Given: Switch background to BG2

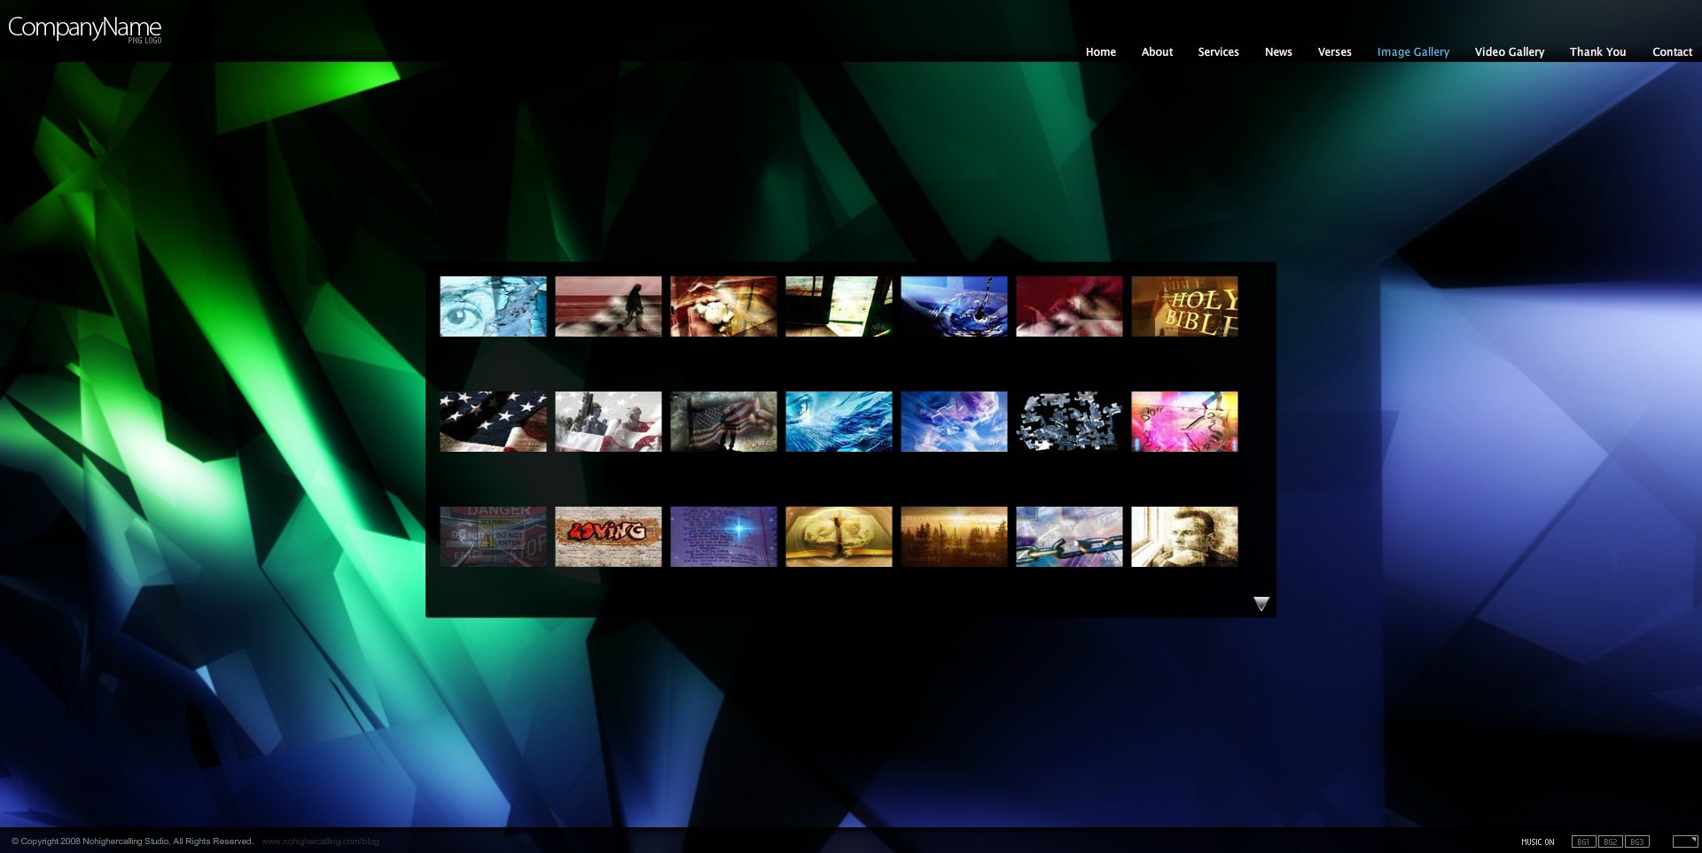Looking at the screenshot, I should [1610, 841].
